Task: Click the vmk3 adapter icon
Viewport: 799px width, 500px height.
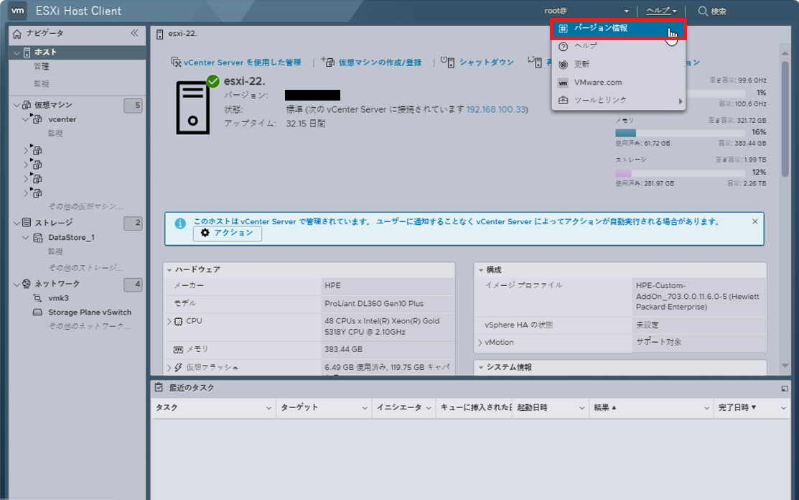Action: click(38, 298)
